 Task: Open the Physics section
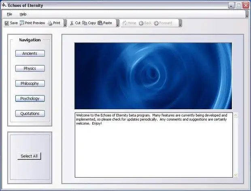coord(30,68)
